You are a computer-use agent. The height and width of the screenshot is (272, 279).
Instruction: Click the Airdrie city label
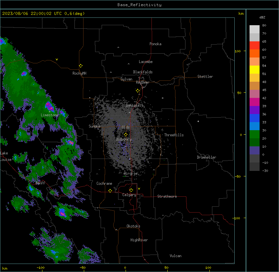click(x=131, y=173)
